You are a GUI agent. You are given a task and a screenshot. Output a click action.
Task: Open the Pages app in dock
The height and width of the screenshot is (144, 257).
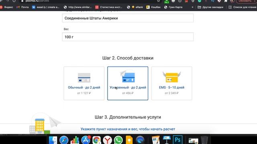click(156, 140)
